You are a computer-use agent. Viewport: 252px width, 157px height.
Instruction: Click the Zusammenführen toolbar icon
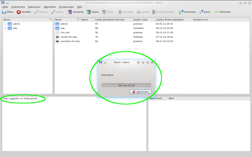(x=154, y=12)
